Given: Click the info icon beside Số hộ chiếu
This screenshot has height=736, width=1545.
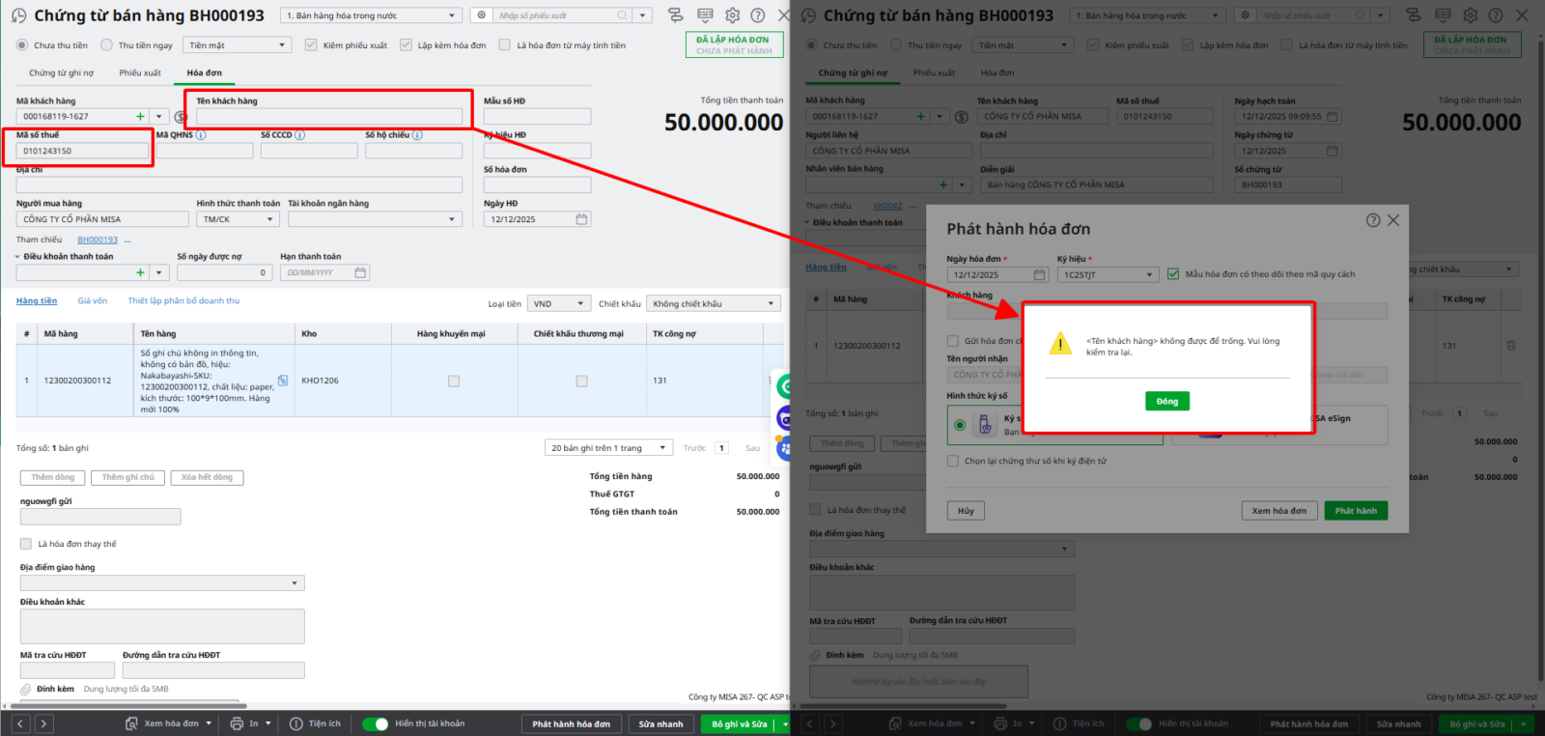Looking at the screenshot, I should [417, 135].
